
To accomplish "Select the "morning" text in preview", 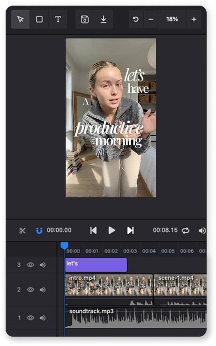I will pyautogui.click(x=119, y=141).
